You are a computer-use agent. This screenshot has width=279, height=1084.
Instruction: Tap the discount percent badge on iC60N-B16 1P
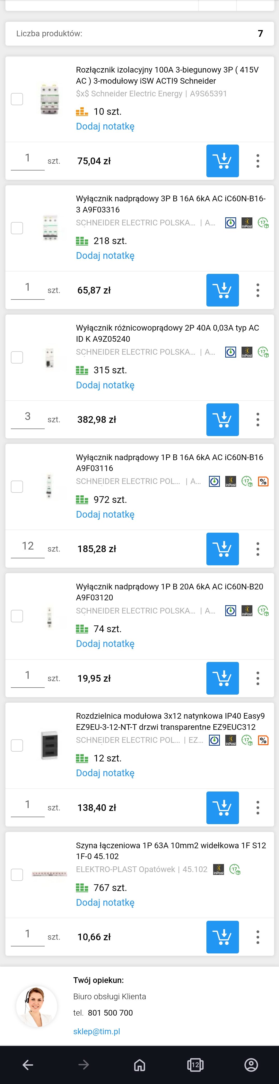263,481
